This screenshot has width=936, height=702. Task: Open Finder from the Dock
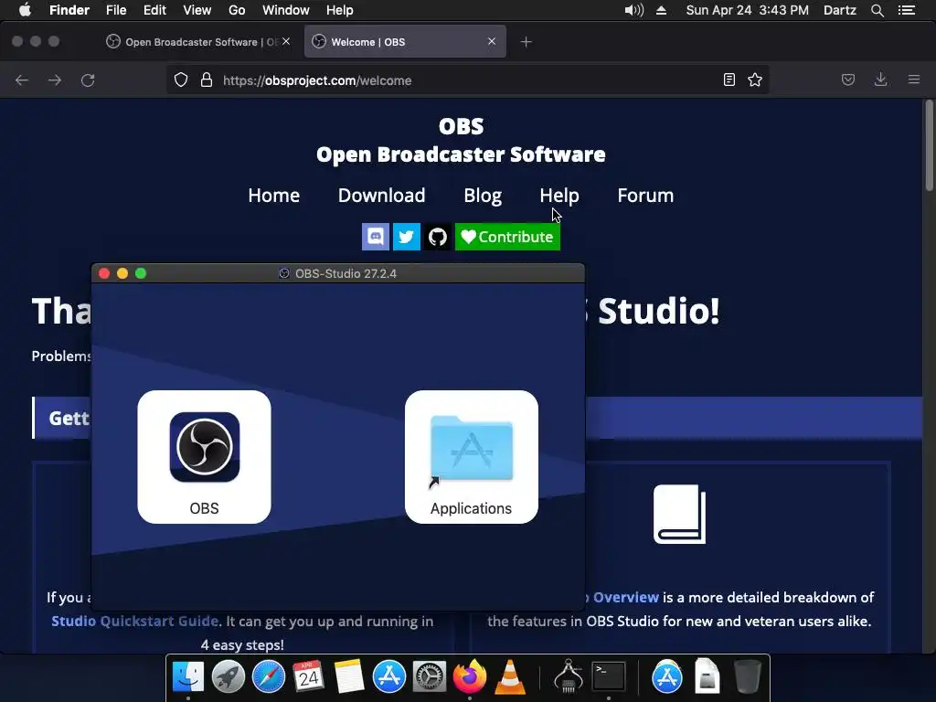pyautogui.click(x=188, y=677)
